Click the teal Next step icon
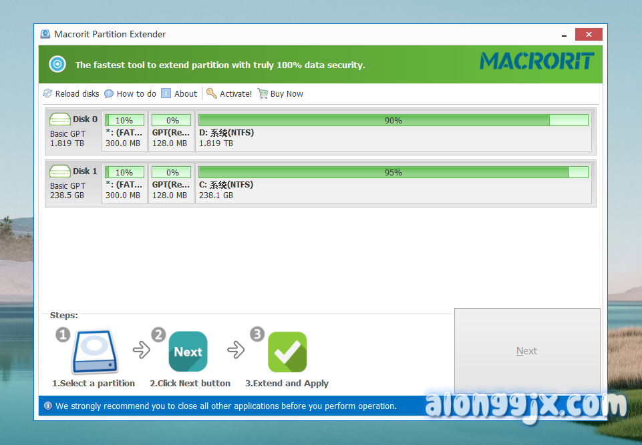 point(188,352)
